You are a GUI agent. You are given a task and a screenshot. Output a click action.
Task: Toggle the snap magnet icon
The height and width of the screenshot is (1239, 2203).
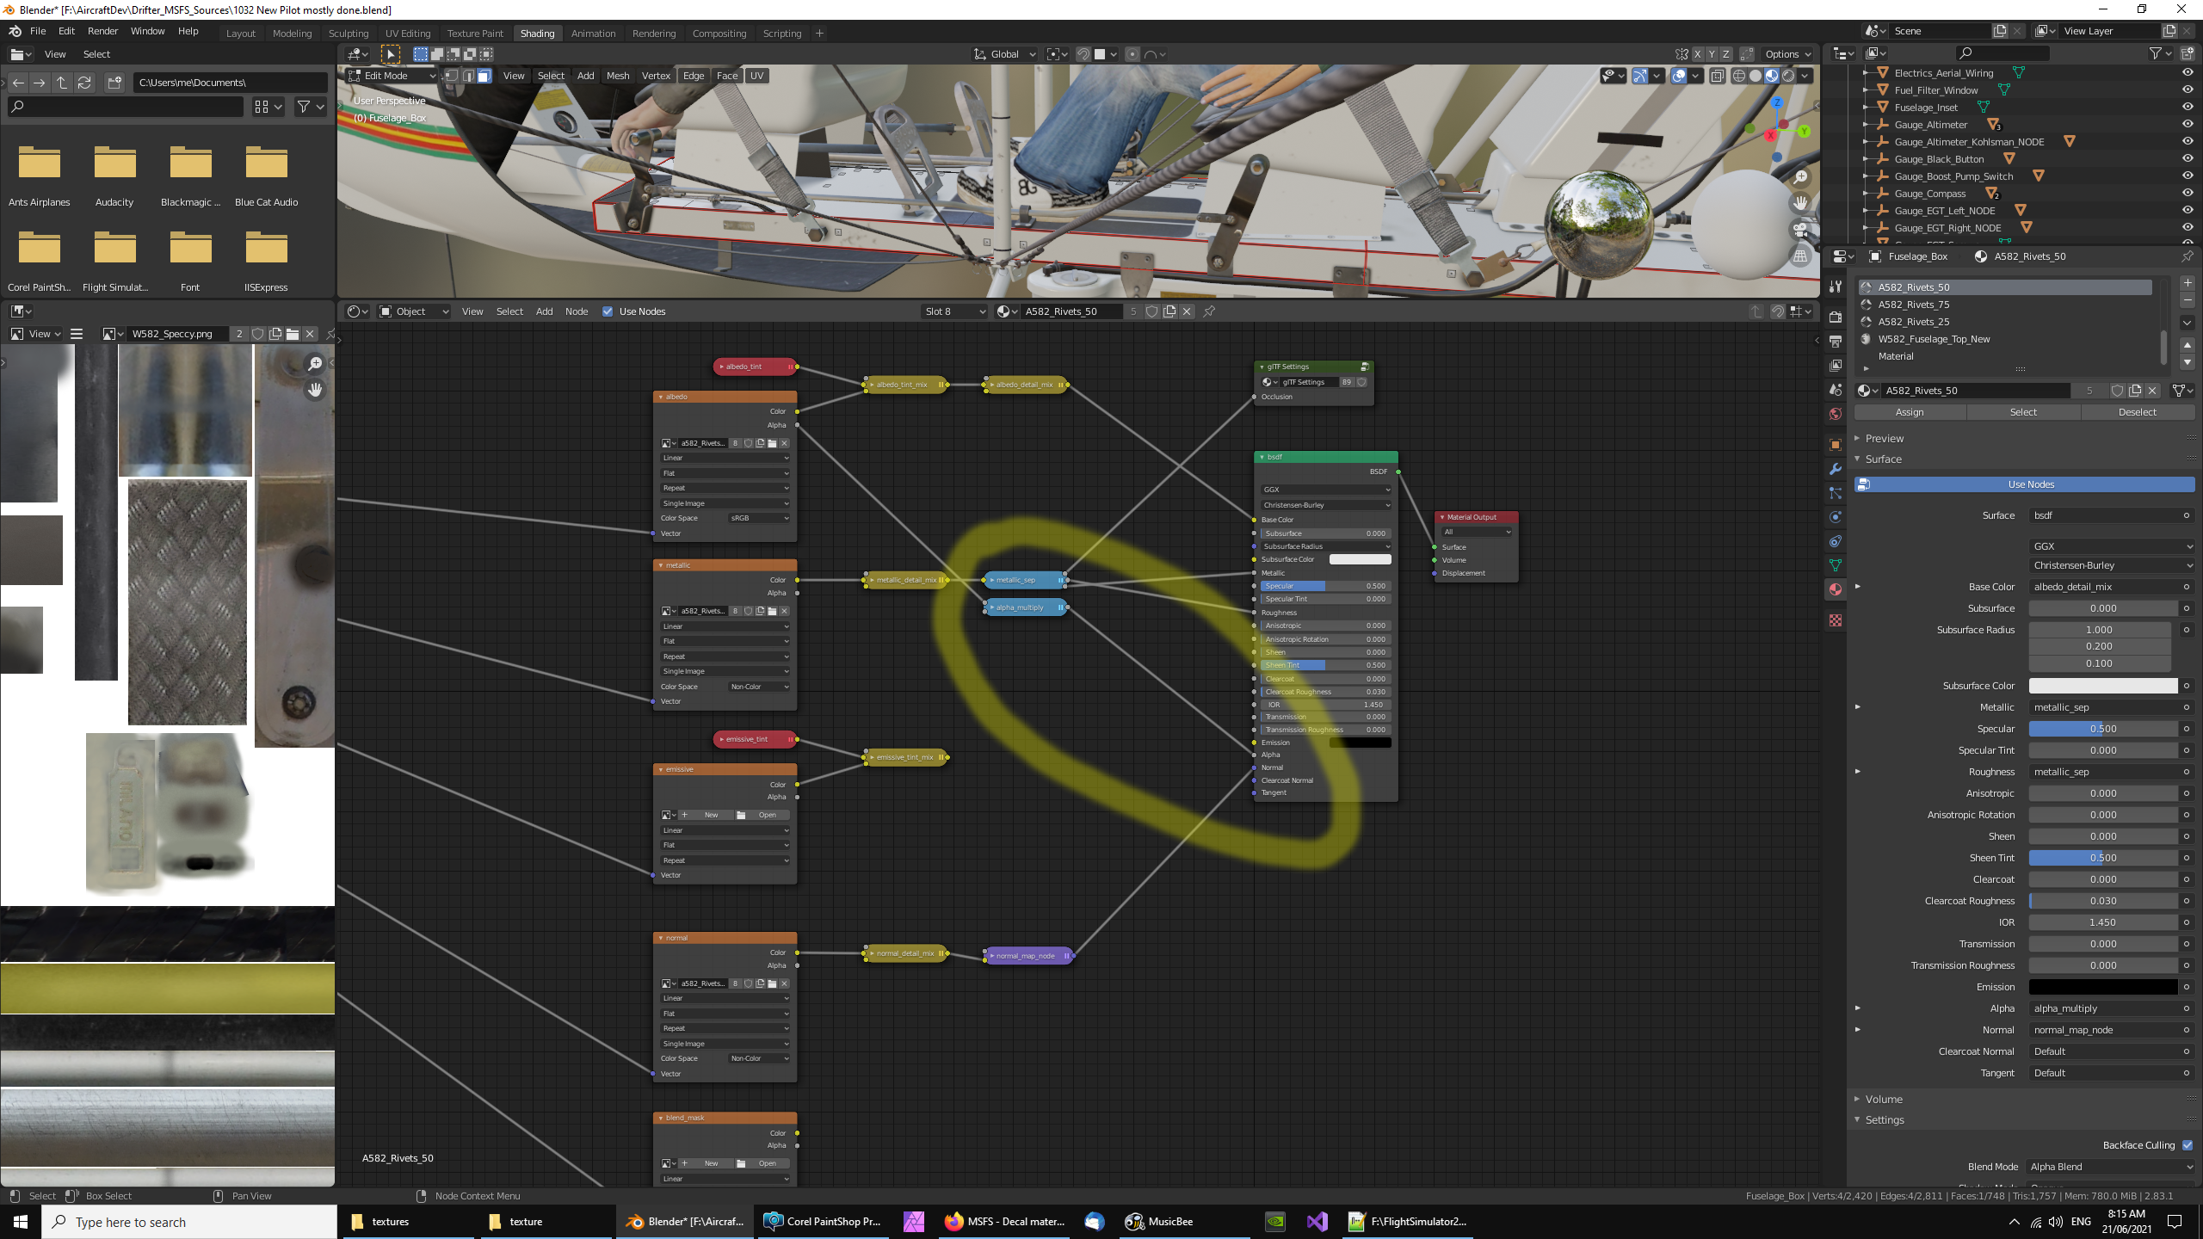[1083, 54]
